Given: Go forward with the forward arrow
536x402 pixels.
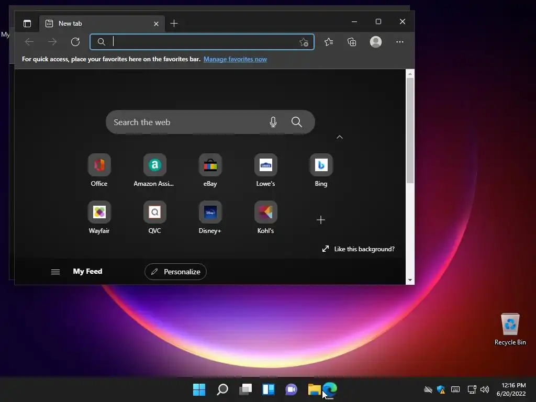Looking at the screenshot, I should coord(52,42).
